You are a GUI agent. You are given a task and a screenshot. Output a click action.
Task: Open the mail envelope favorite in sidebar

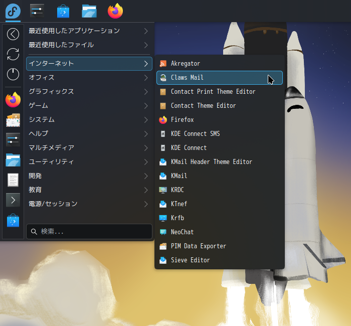click(x=13, y=120)
